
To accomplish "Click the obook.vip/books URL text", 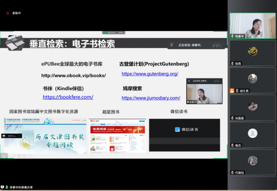I will coord(73,75).
